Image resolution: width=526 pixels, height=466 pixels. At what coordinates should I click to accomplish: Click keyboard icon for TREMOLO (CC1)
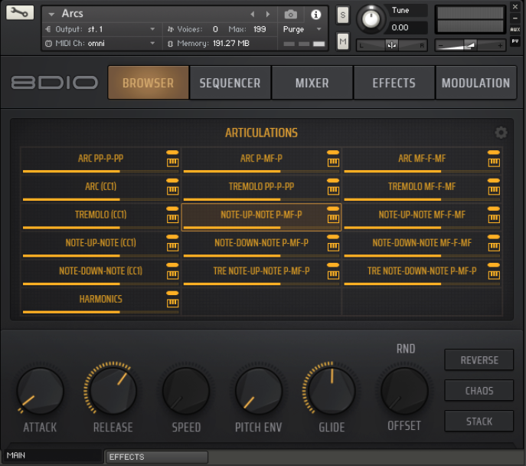[172, 219]
